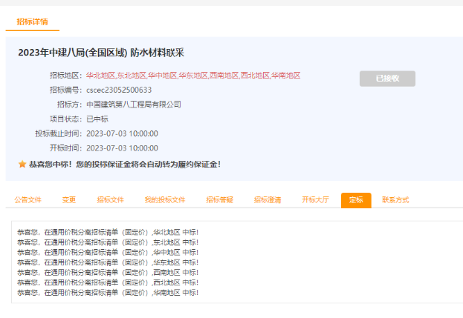The width and height of the screenshot is (463, 318).
Task: Open the 招标详情 tab
Action: tap(32, 21)
